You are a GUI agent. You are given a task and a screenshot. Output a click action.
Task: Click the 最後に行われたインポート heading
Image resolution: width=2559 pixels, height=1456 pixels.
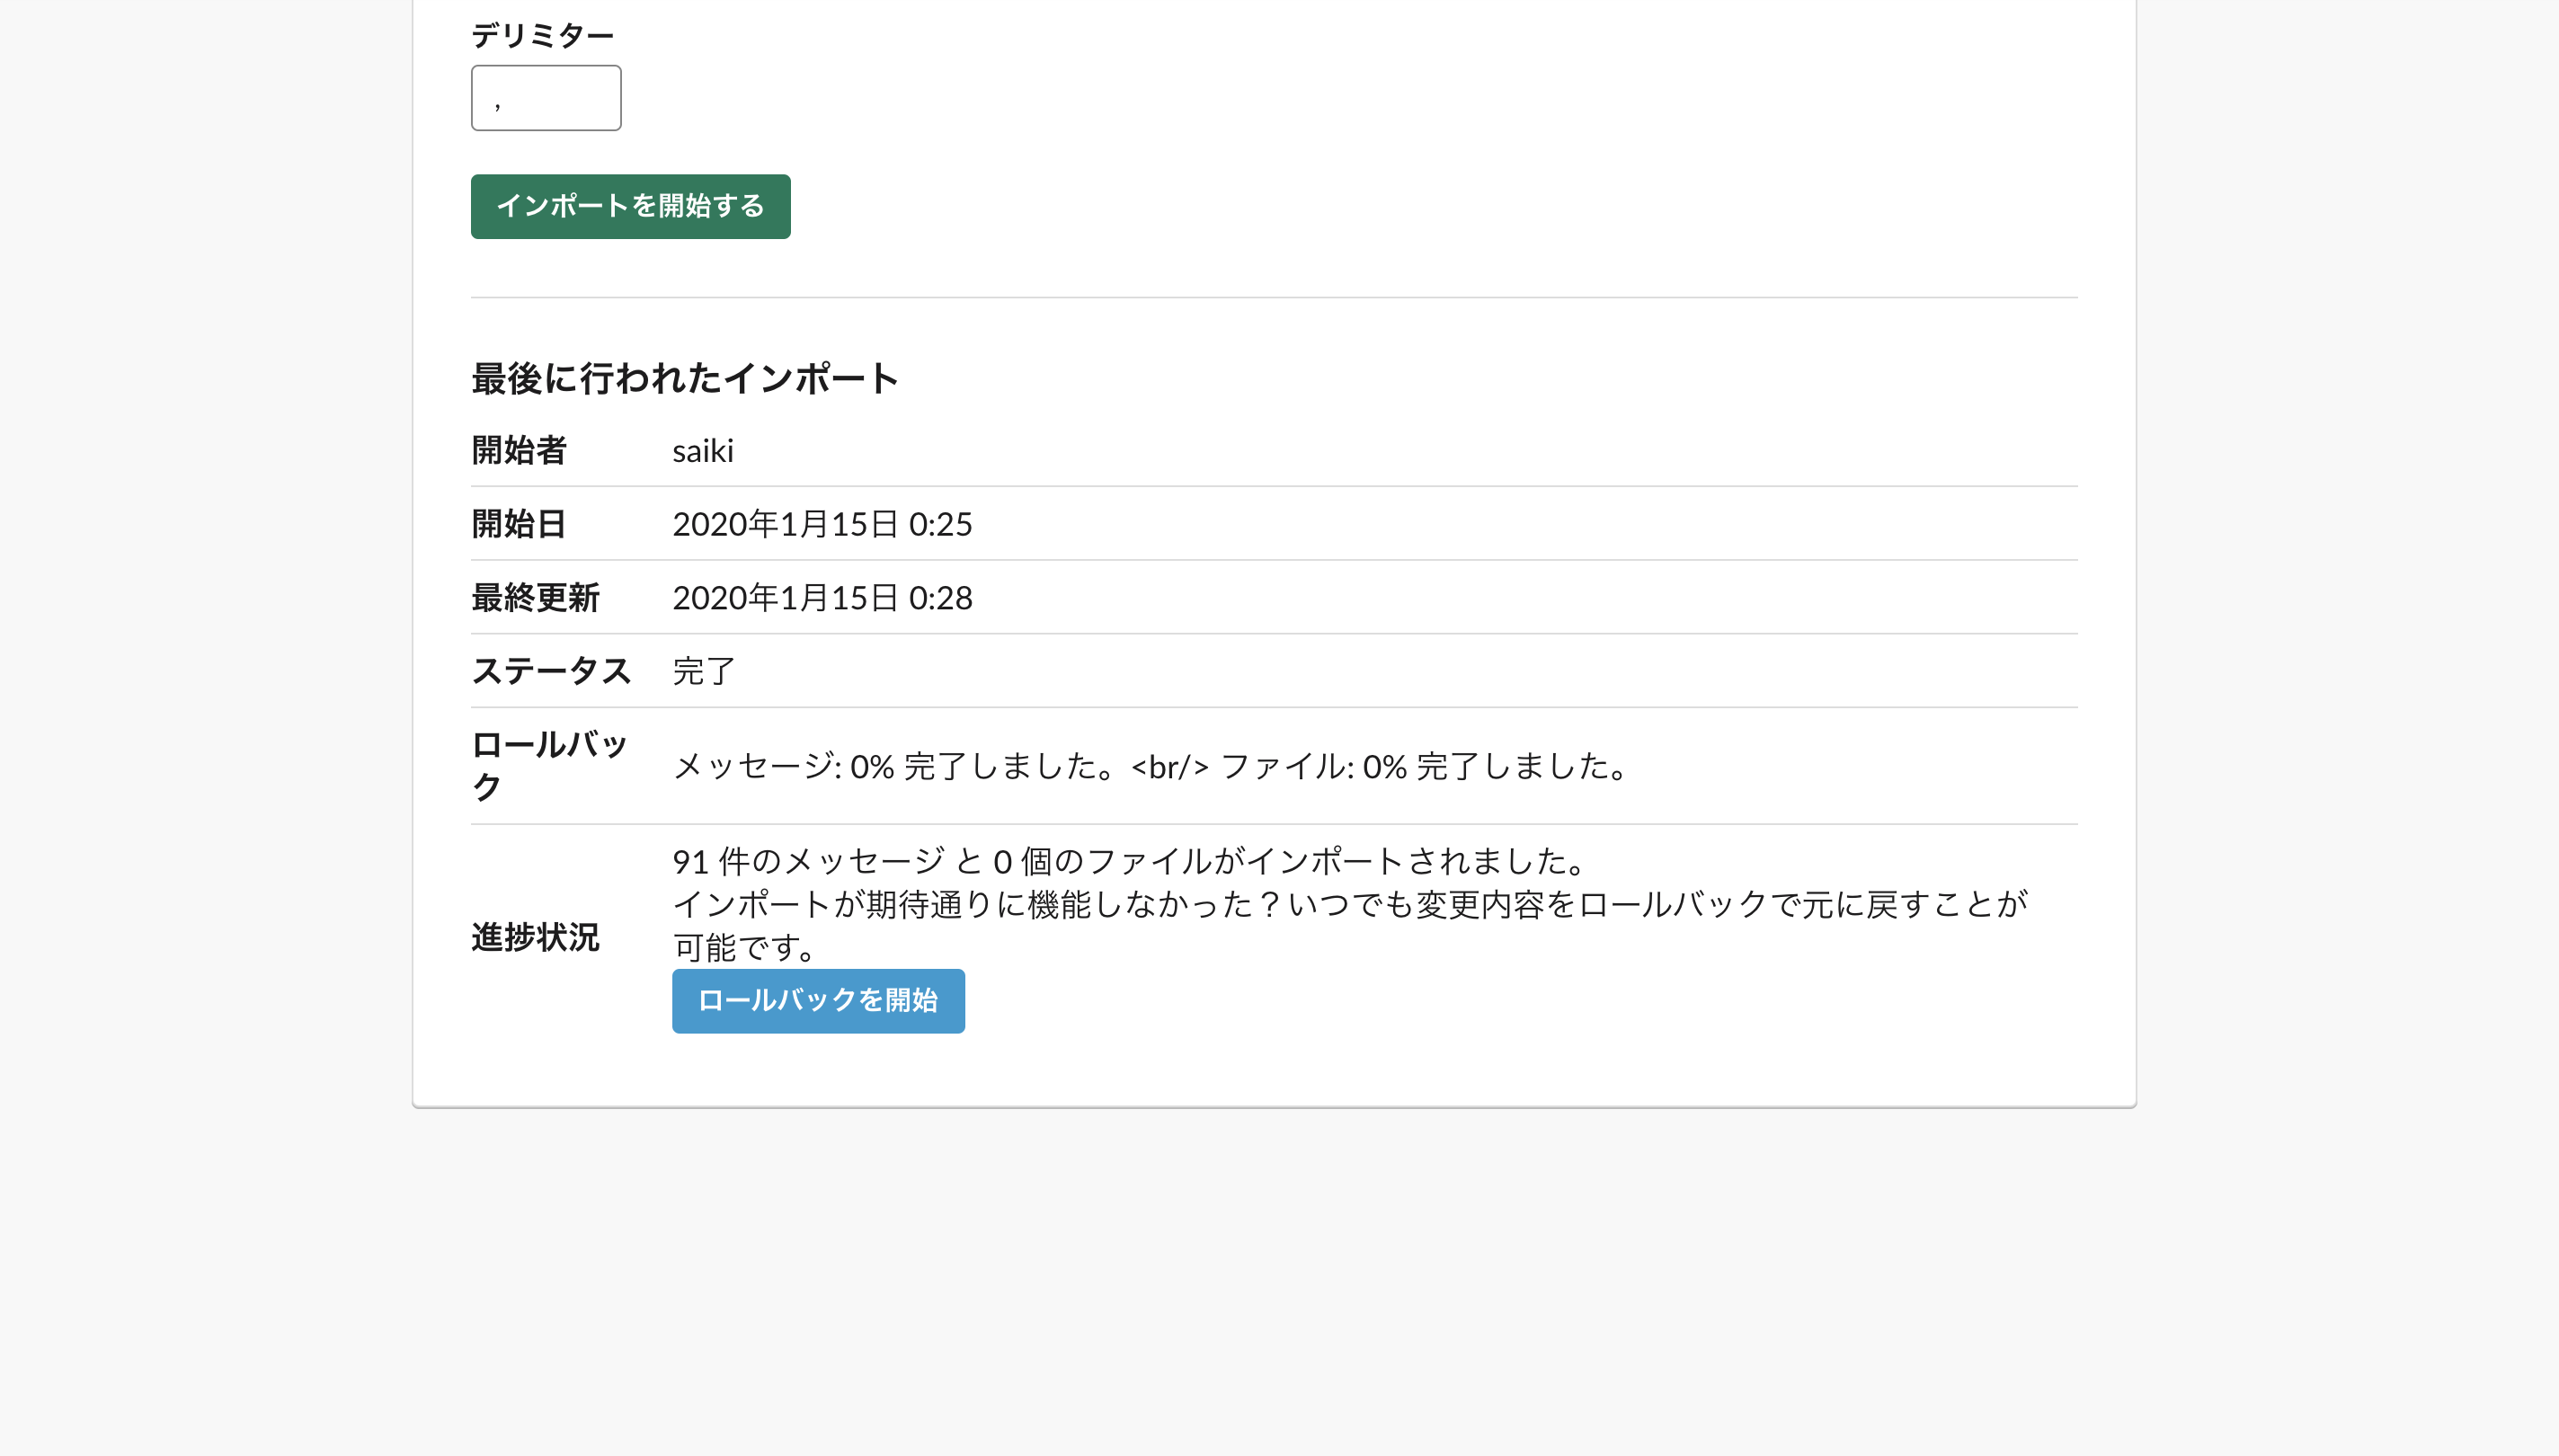683,377
